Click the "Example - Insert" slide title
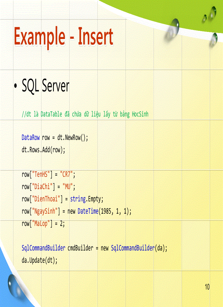The width and height of the screenshot is (223, 307). coord(63,37)
